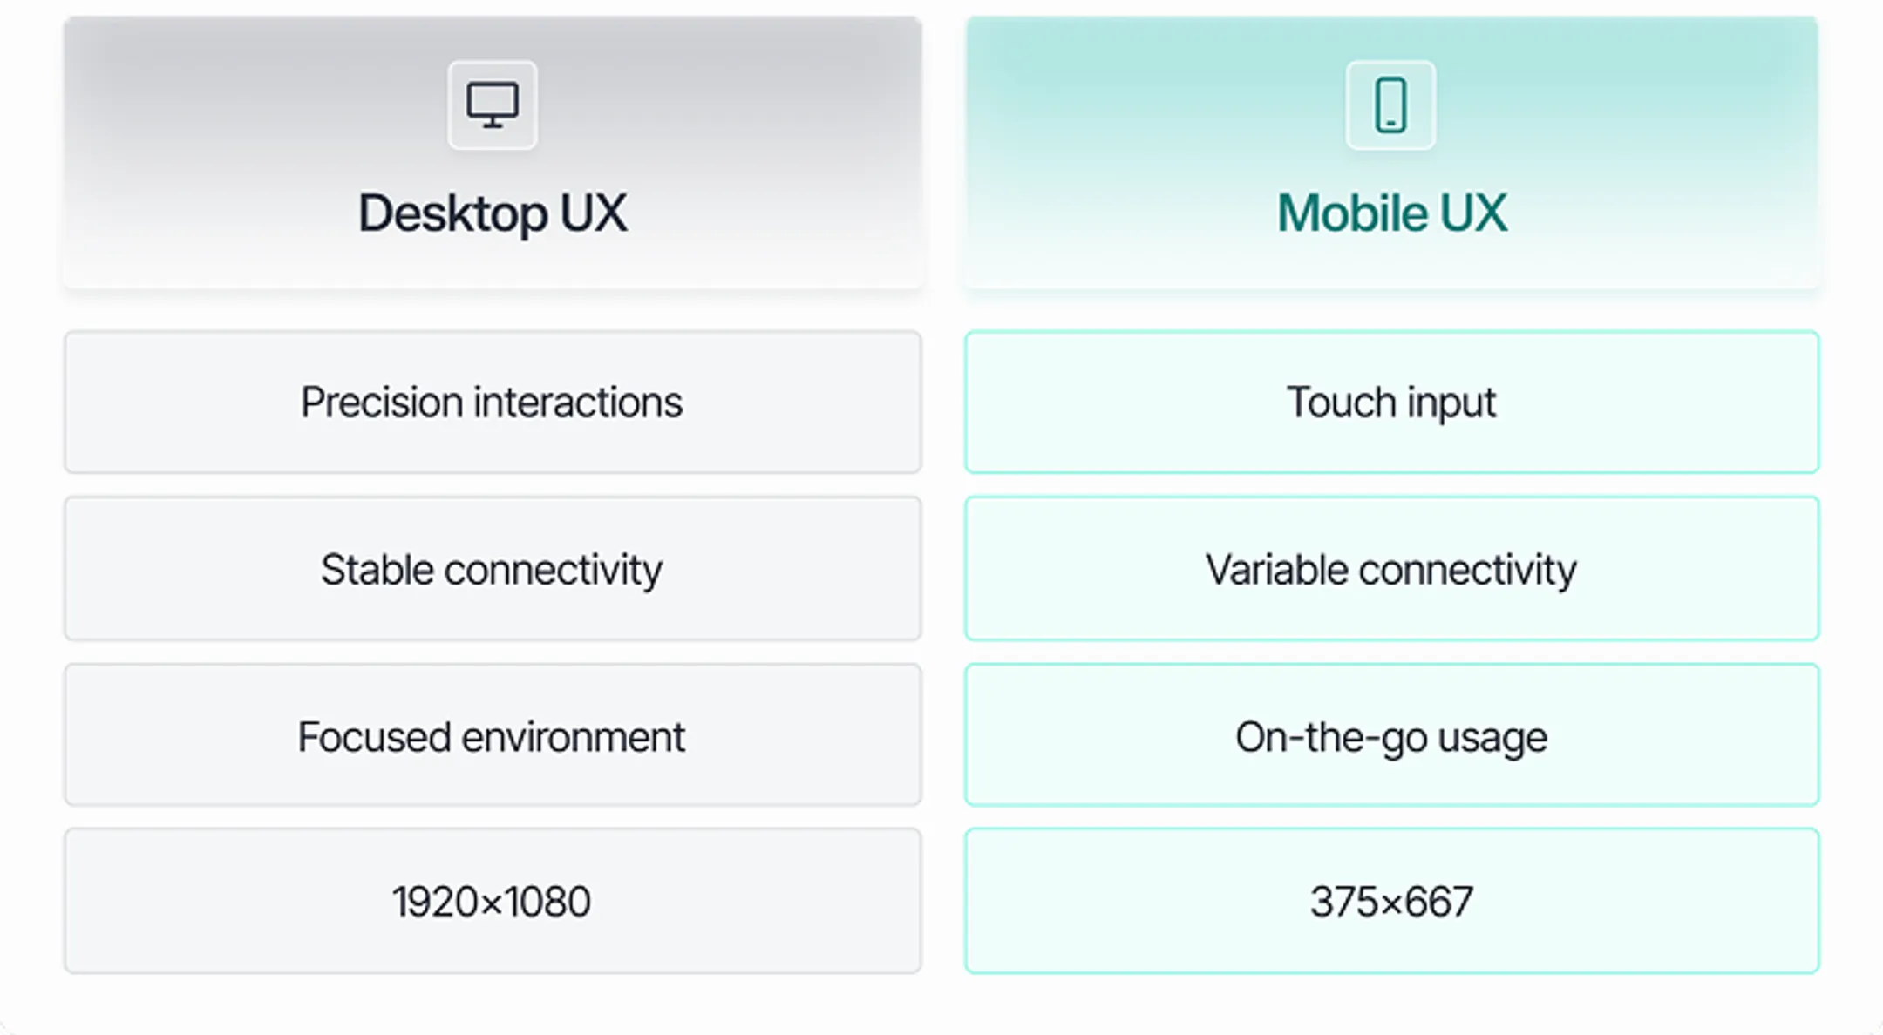Choose the Focused environment card
Screen dimensions: 1883x1035
pyautogui.click(x=493, y=735)
